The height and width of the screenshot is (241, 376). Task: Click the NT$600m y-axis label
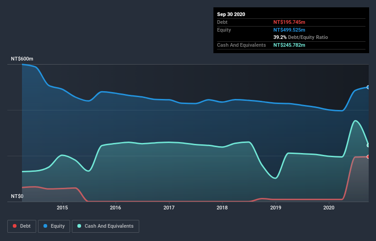22,59
